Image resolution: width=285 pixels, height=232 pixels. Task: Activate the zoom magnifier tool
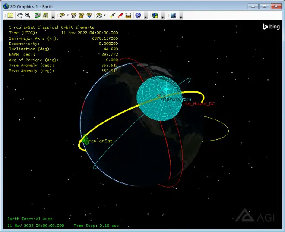coord(28,16)
